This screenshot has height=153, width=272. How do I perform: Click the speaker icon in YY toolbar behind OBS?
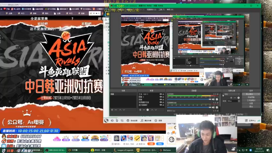(112, 121)
